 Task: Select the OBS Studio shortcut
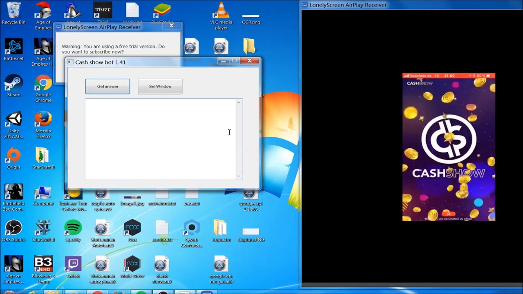coord(13,231)
